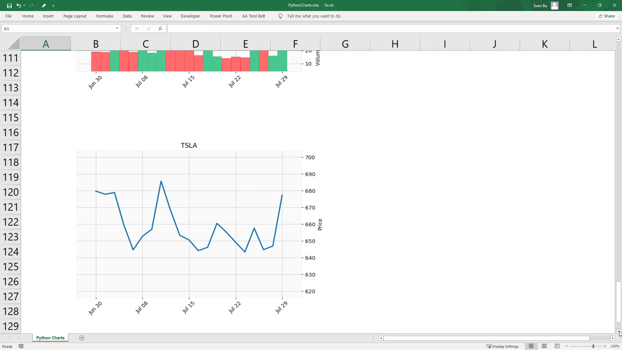This screenshot has width=622, height=350.
Task: Click the Ribbon Display Options icon
Action: pyautogui.click(x=570, y=6)
